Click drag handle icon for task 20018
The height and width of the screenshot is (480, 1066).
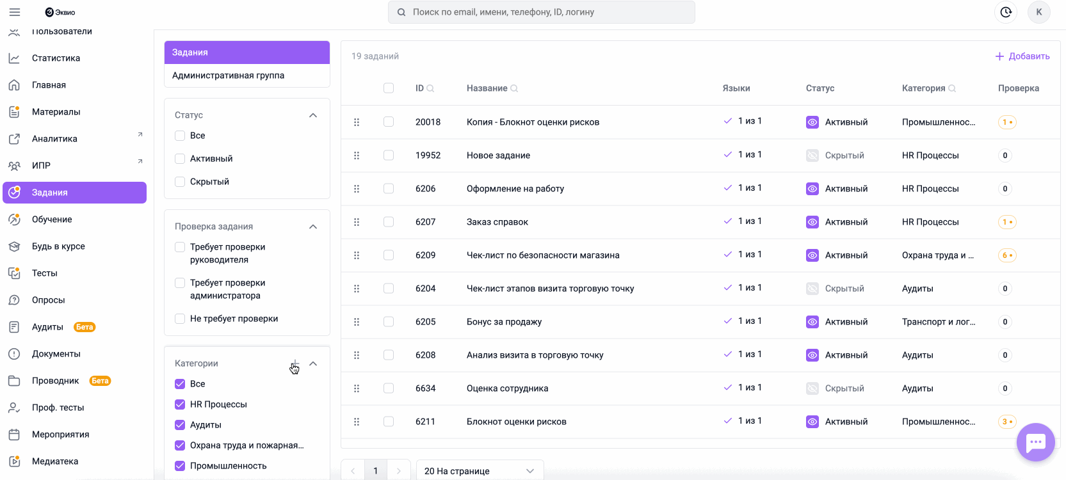click(x=357, y=122)
